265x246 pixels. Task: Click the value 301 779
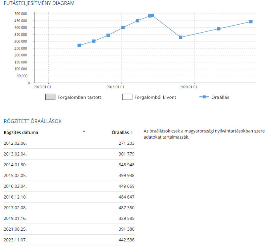point(127,154)
